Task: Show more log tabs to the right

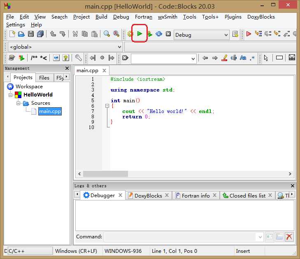Action: 292,194
